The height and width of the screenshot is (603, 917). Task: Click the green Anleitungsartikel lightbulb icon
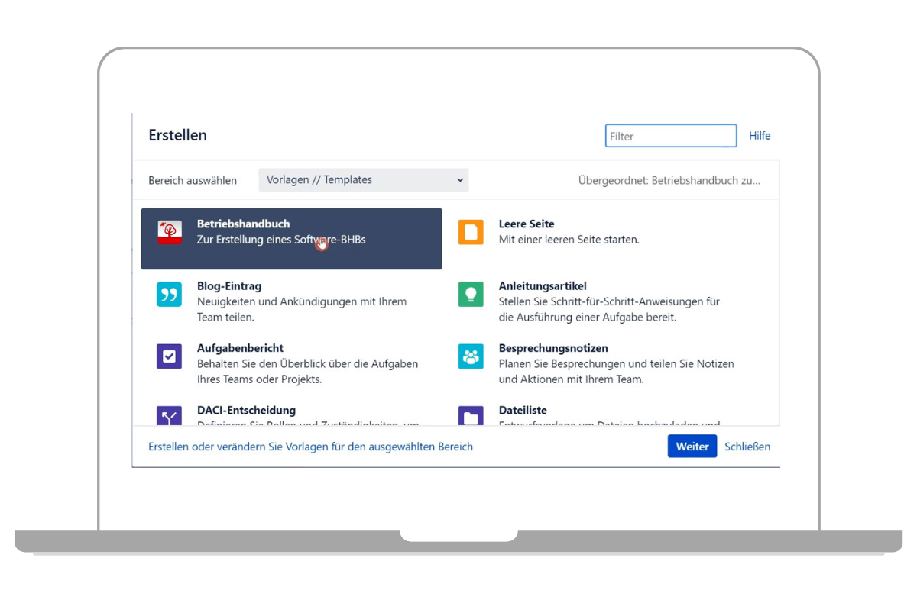(471, 294)
